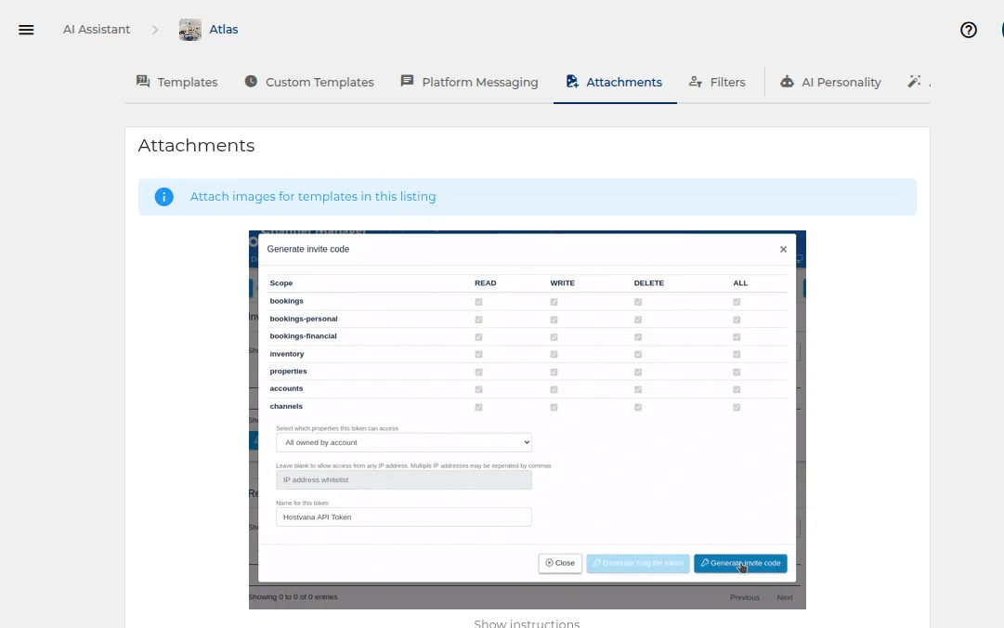Toggle the inventory WRITE checkbox

[x=554, y=354]
